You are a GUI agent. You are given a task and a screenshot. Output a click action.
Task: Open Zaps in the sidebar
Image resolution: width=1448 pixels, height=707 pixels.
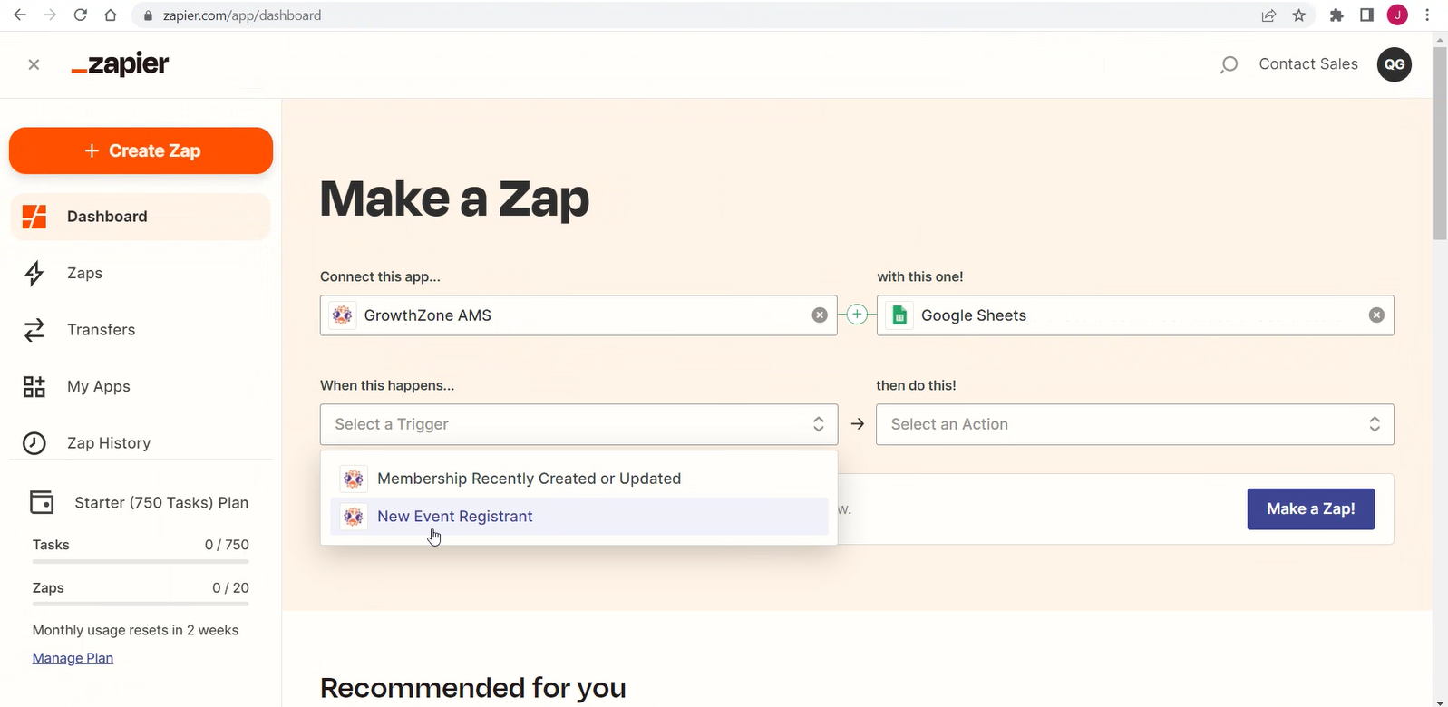(x=141, y=273)
